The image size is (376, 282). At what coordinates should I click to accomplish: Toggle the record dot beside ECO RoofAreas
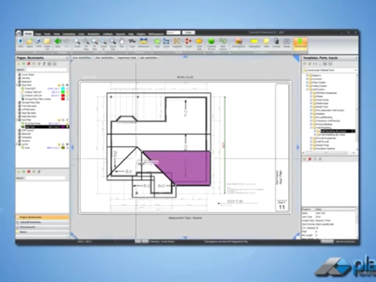(x=68, y=123)
